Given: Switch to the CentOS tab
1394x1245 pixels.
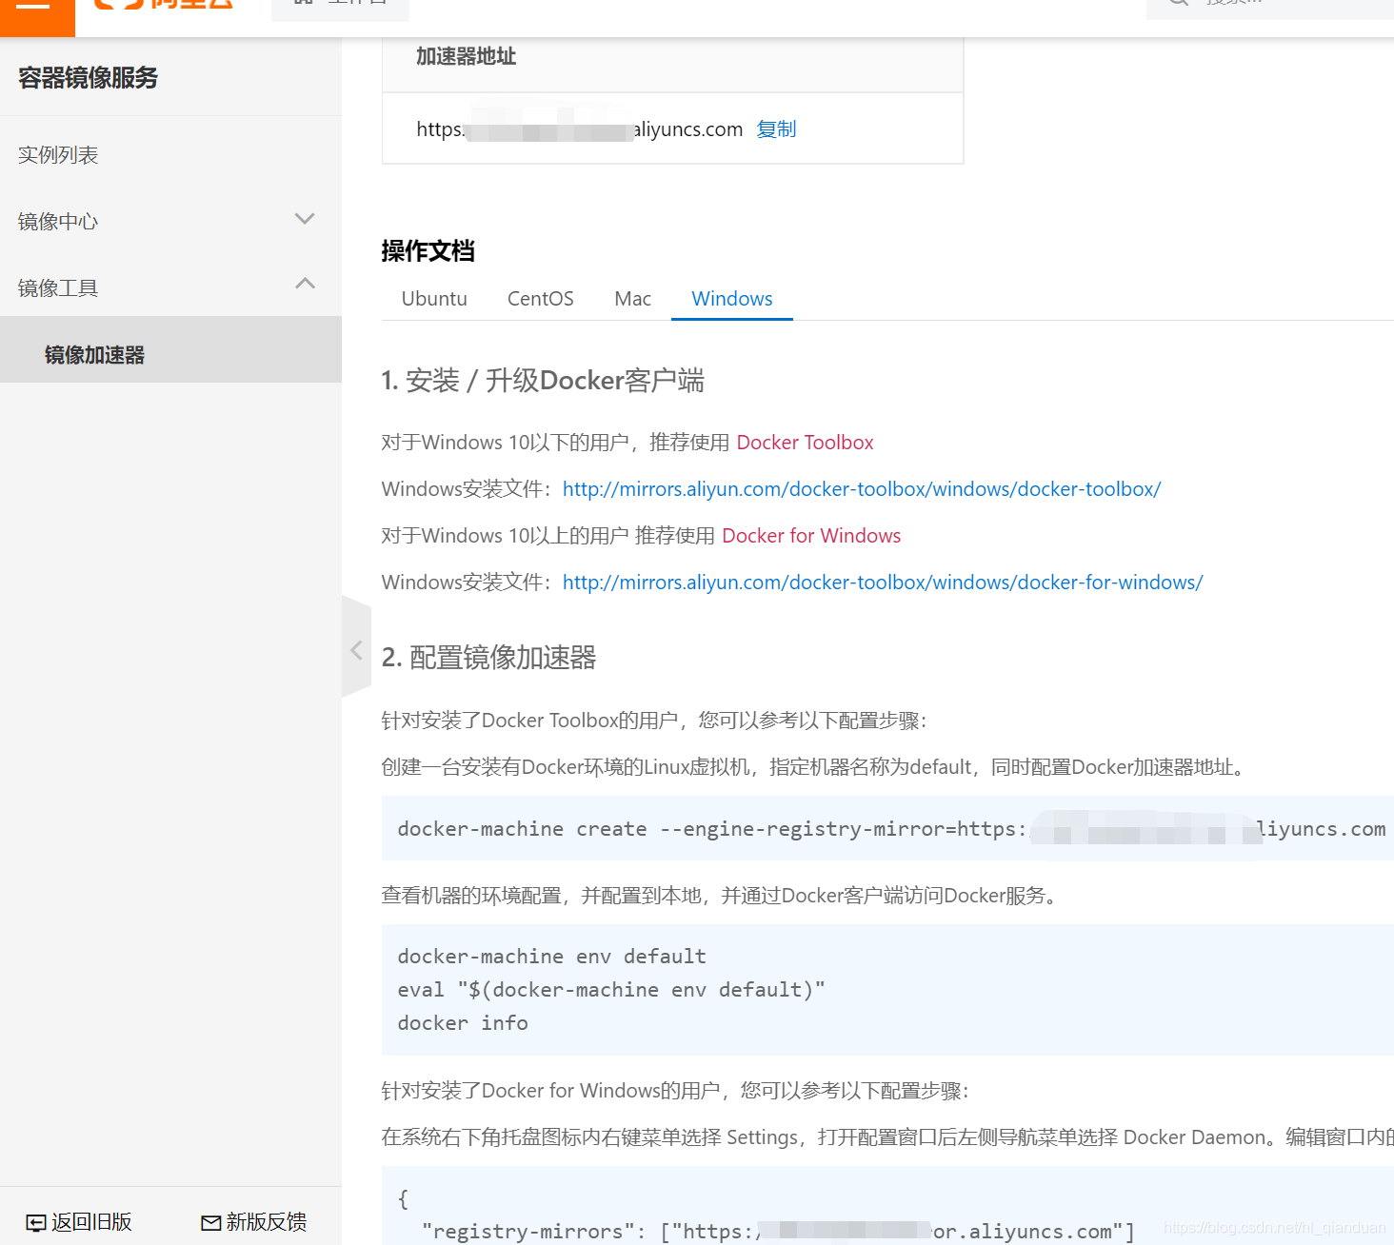Looking at the screenshot, I should coord(541,299).
